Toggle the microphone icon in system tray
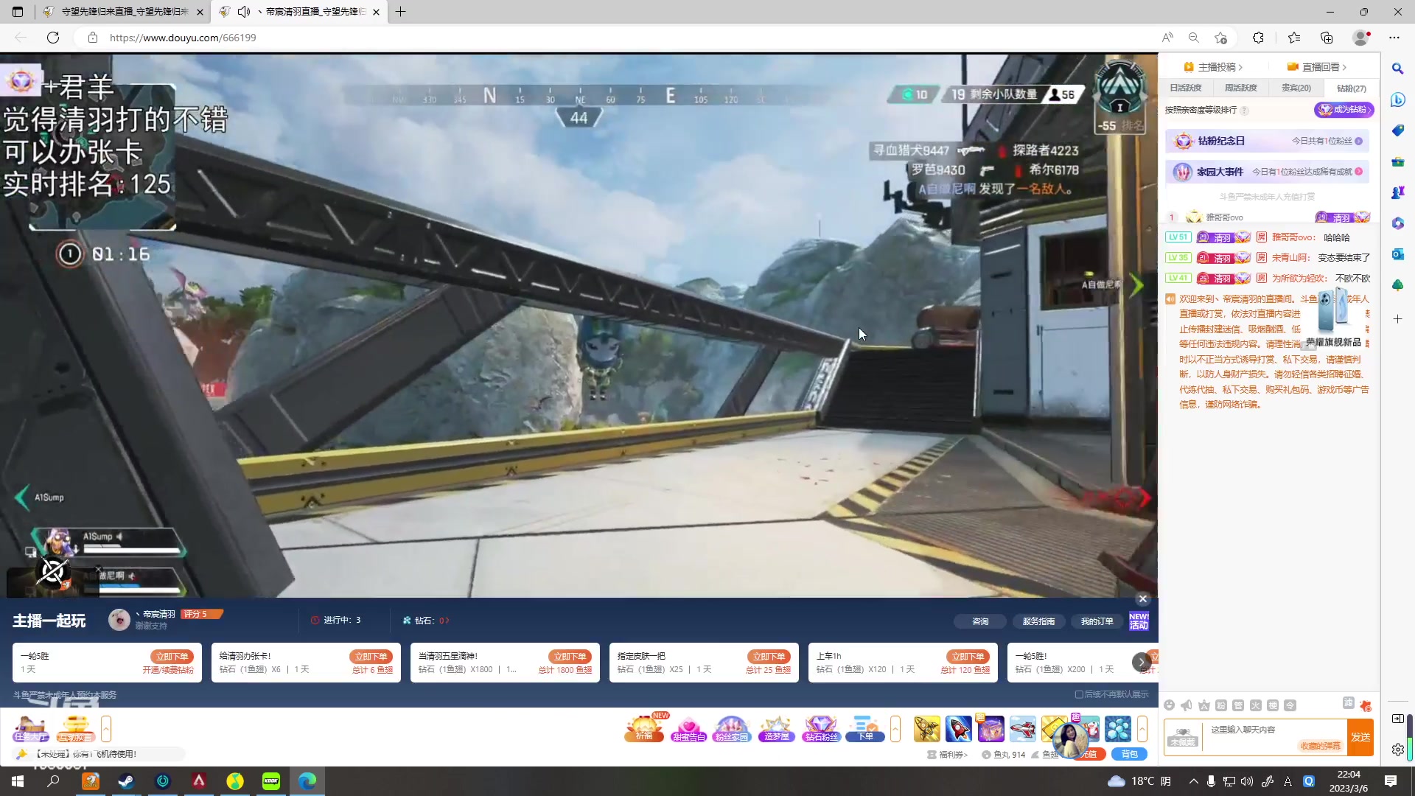 click(1211, 781)
